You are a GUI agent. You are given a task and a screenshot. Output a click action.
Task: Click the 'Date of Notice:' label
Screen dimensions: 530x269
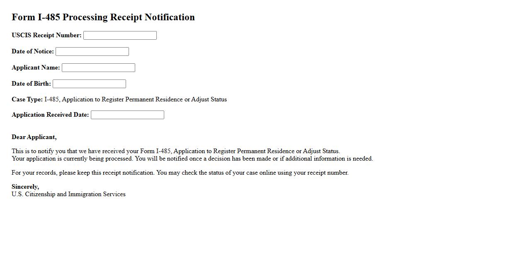33,52
